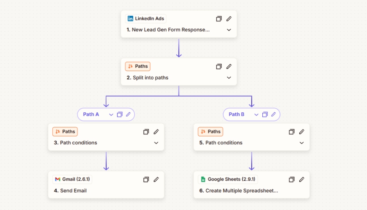Click the pencil edit icon on LinkedIn Ads step
The image size is (367, 210).
tap(229, 19)
